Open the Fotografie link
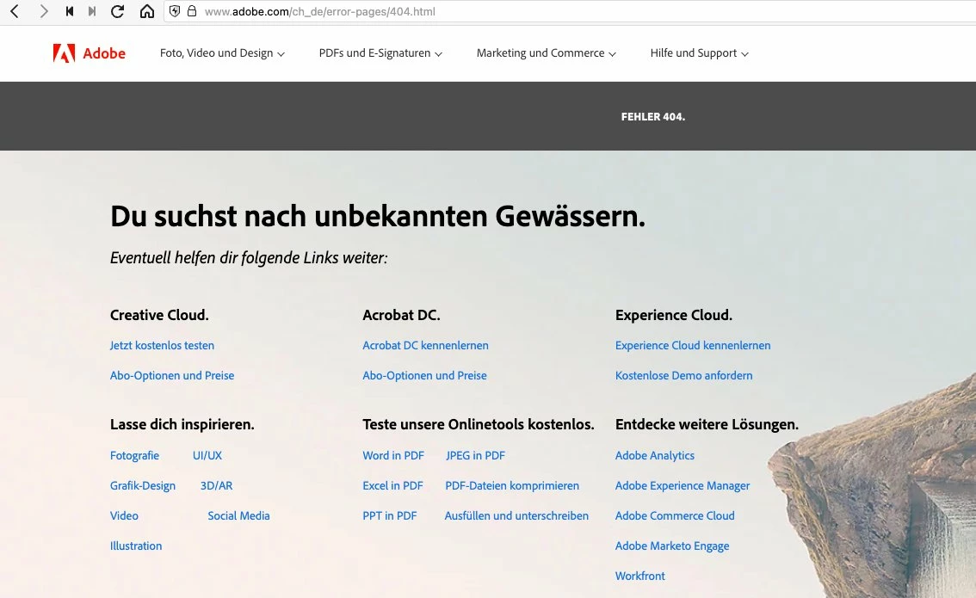The image size is (976, 598). [134, 455]
